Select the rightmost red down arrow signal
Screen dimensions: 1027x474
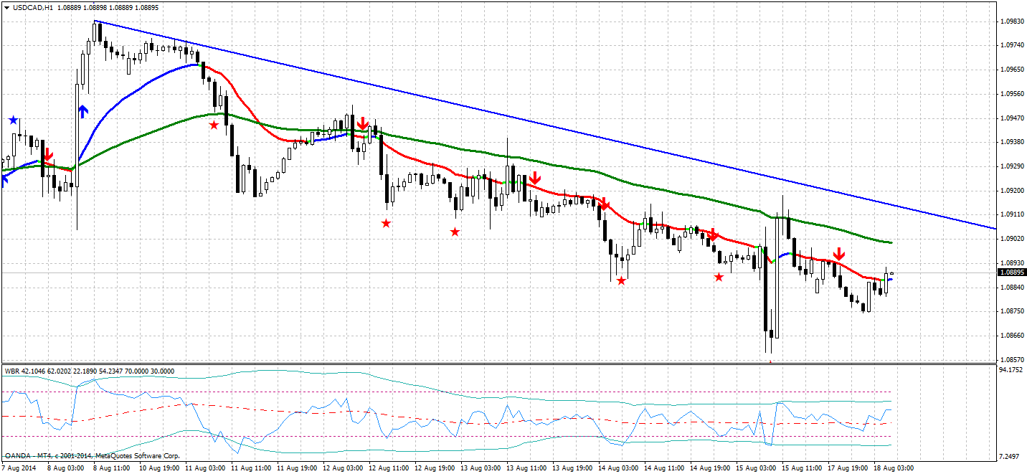(x=838, y=254)
